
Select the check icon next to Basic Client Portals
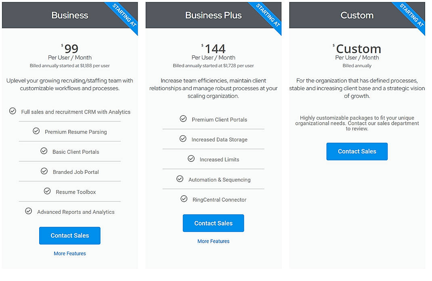point(44,151)
